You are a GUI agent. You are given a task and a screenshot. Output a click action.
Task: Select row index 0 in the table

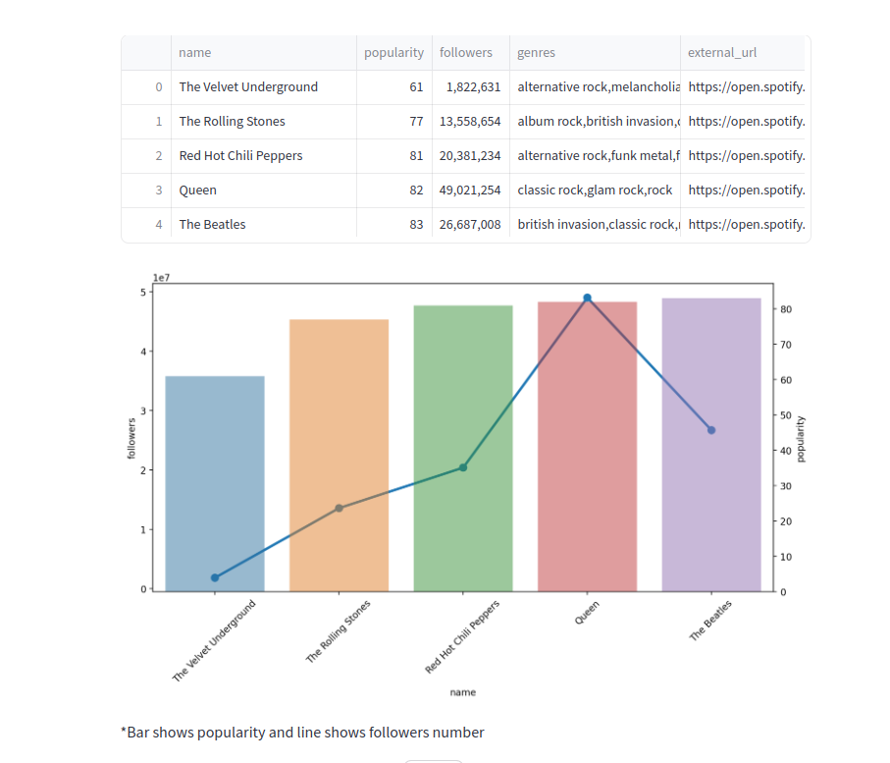[x=159, y=87]
